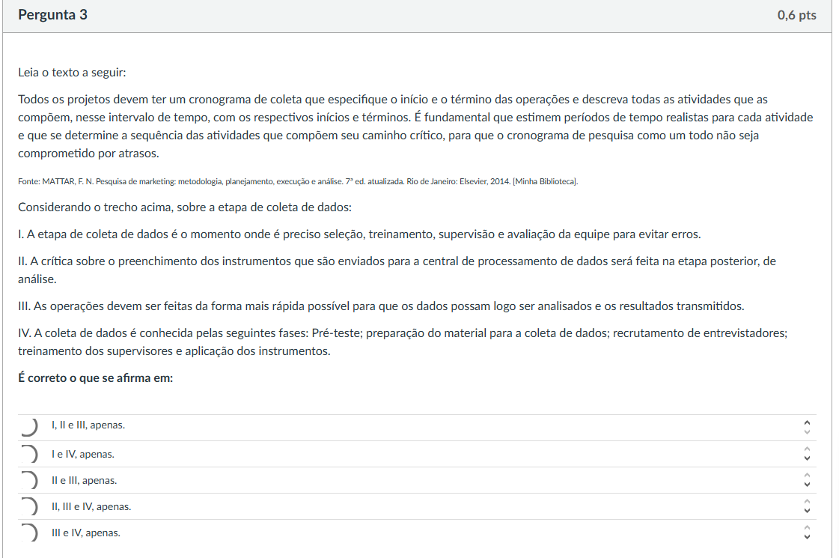Viewport: 839px width, 558px height.
Task: Select the "III e IV, apenas." radio option
Action: (28, 533)
